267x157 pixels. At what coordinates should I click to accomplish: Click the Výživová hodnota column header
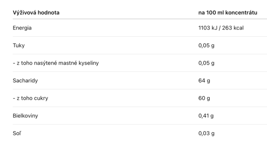coord(36,13)
